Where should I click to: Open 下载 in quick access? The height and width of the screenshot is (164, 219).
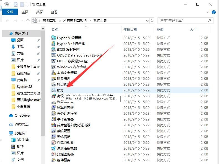click(x=20, y=47)
